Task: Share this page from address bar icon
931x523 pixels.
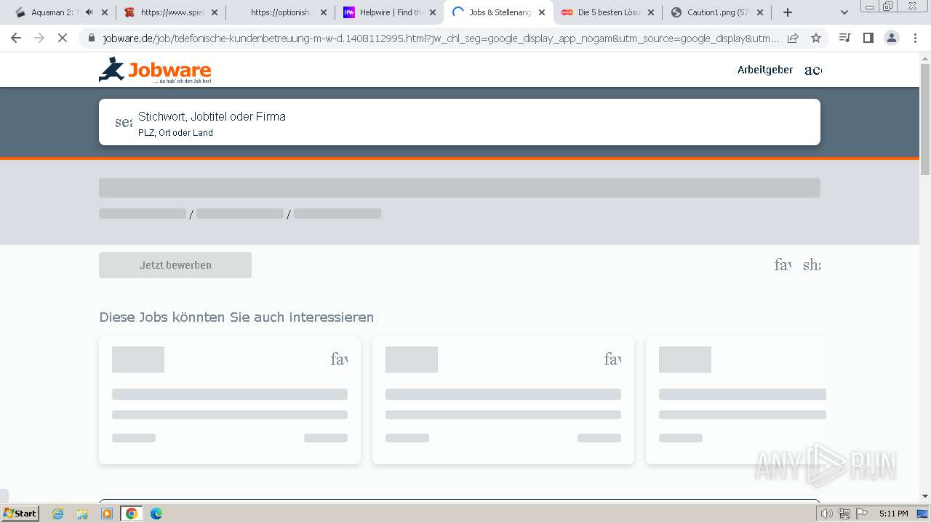Action: pyautogui.click(x=793, y=38)
